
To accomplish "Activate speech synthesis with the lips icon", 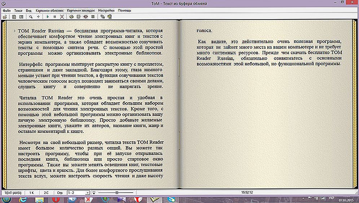I will point(86,17).
